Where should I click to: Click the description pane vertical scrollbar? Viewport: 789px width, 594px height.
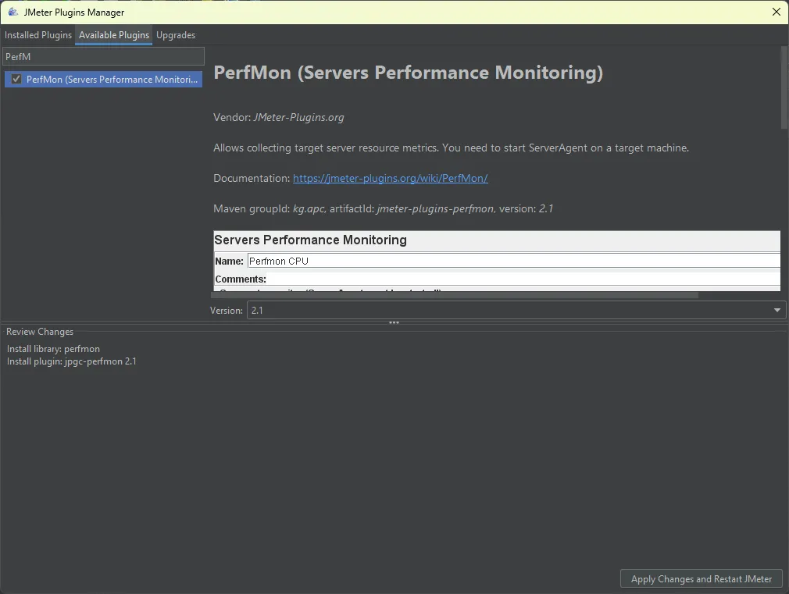[784, 87]
